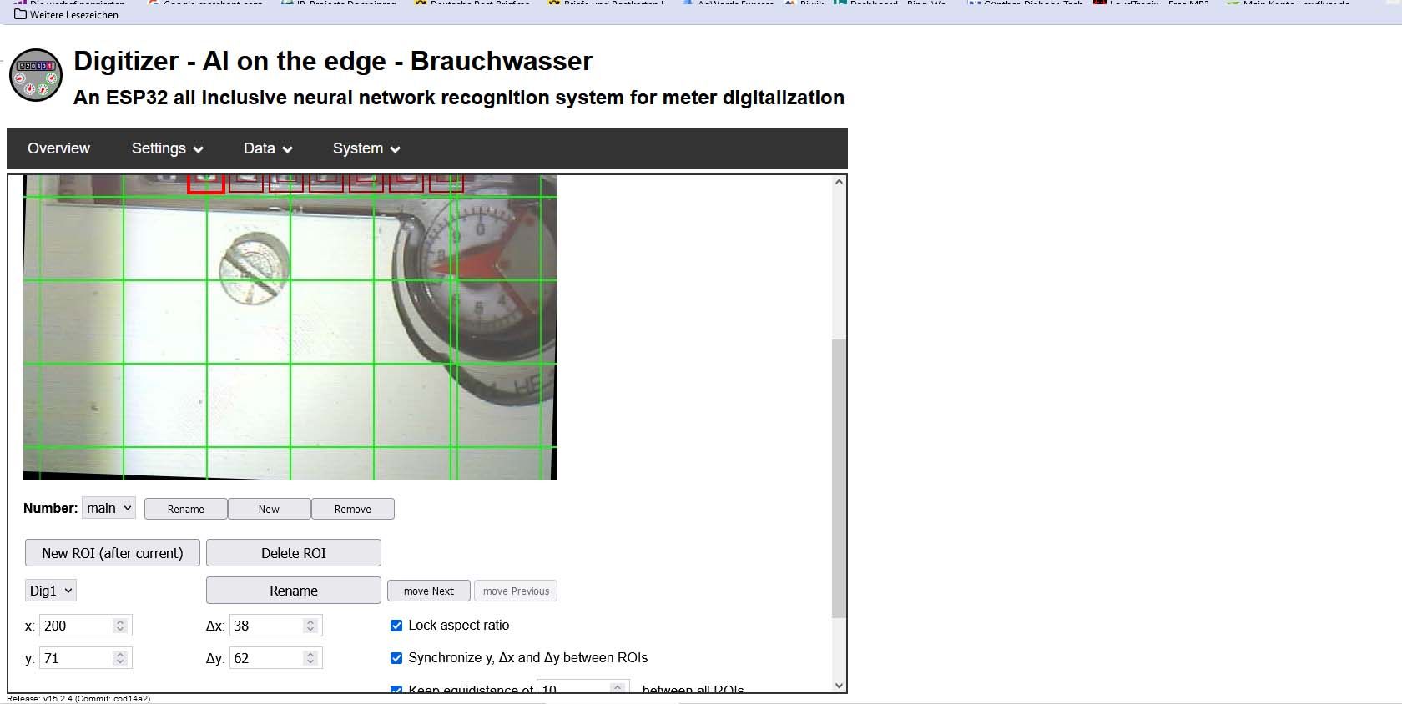Viewport: 1402px width, 704px height.
Task: Toggle the Keep equidistance checkbox
Action: coord(396,689)
